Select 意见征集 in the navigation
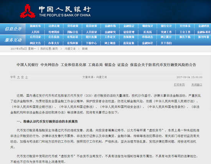This screenshot has width=211, height=164. (x=129, y=43)
